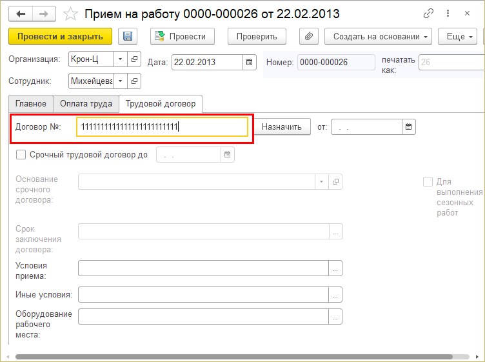Screen dimensions: 485x362
Task: Click the Договор № input field
Action: coord(163,127)
